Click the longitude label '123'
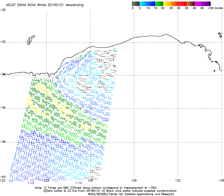 46,181
